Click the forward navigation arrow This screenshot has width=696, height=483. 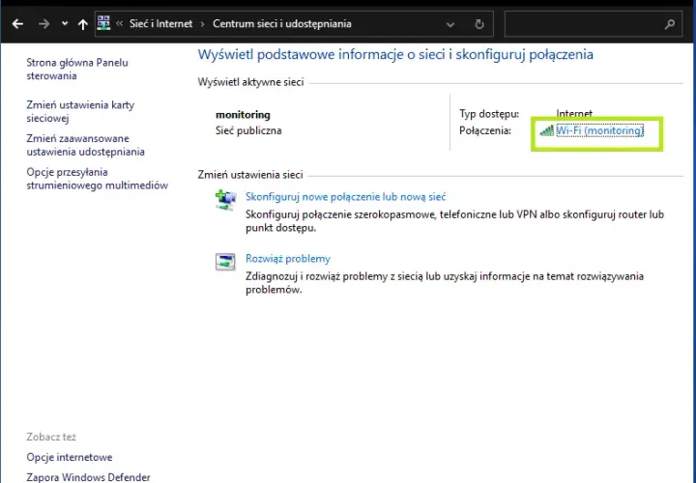coord(43,24)
